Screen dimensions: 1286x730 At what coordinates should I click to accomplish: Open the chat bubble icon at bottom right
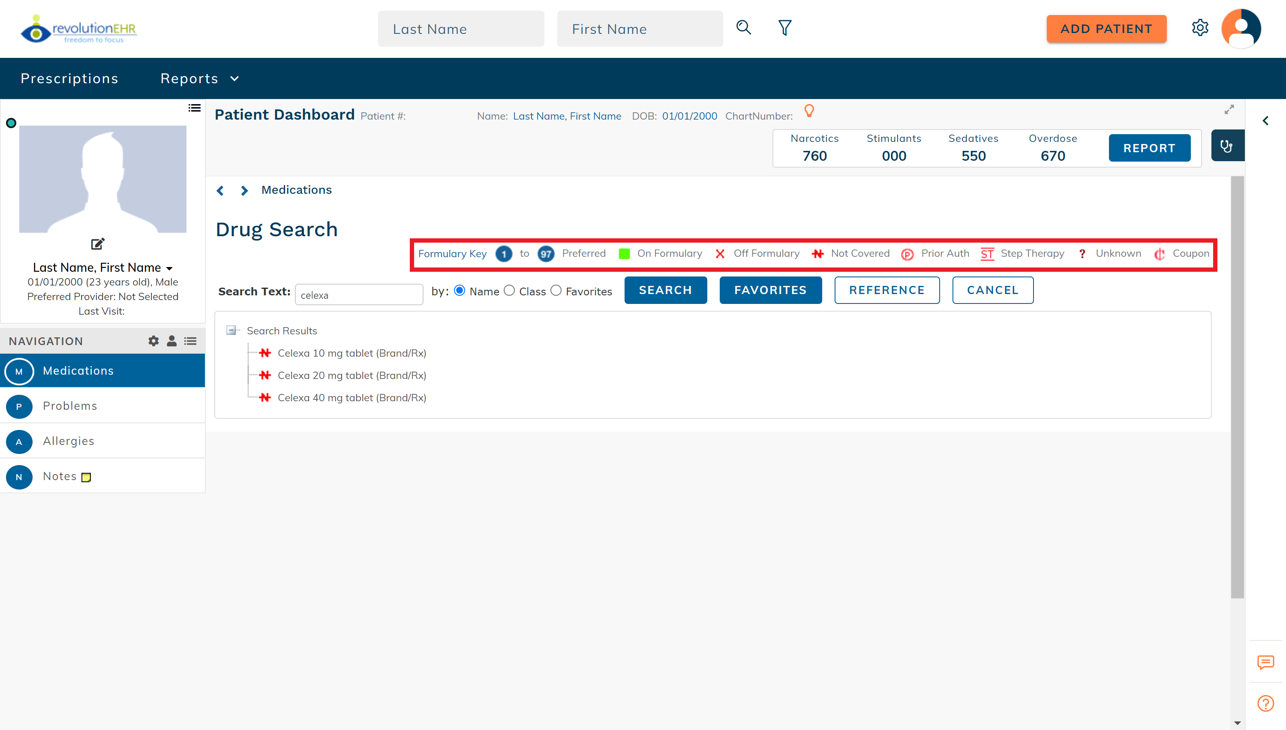[x=1265, y=663]
